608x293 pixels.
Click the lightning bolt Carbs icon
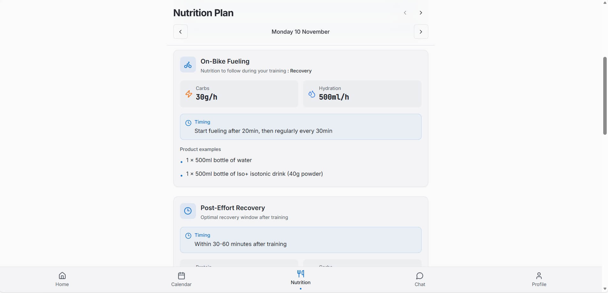tap(189, 94)
